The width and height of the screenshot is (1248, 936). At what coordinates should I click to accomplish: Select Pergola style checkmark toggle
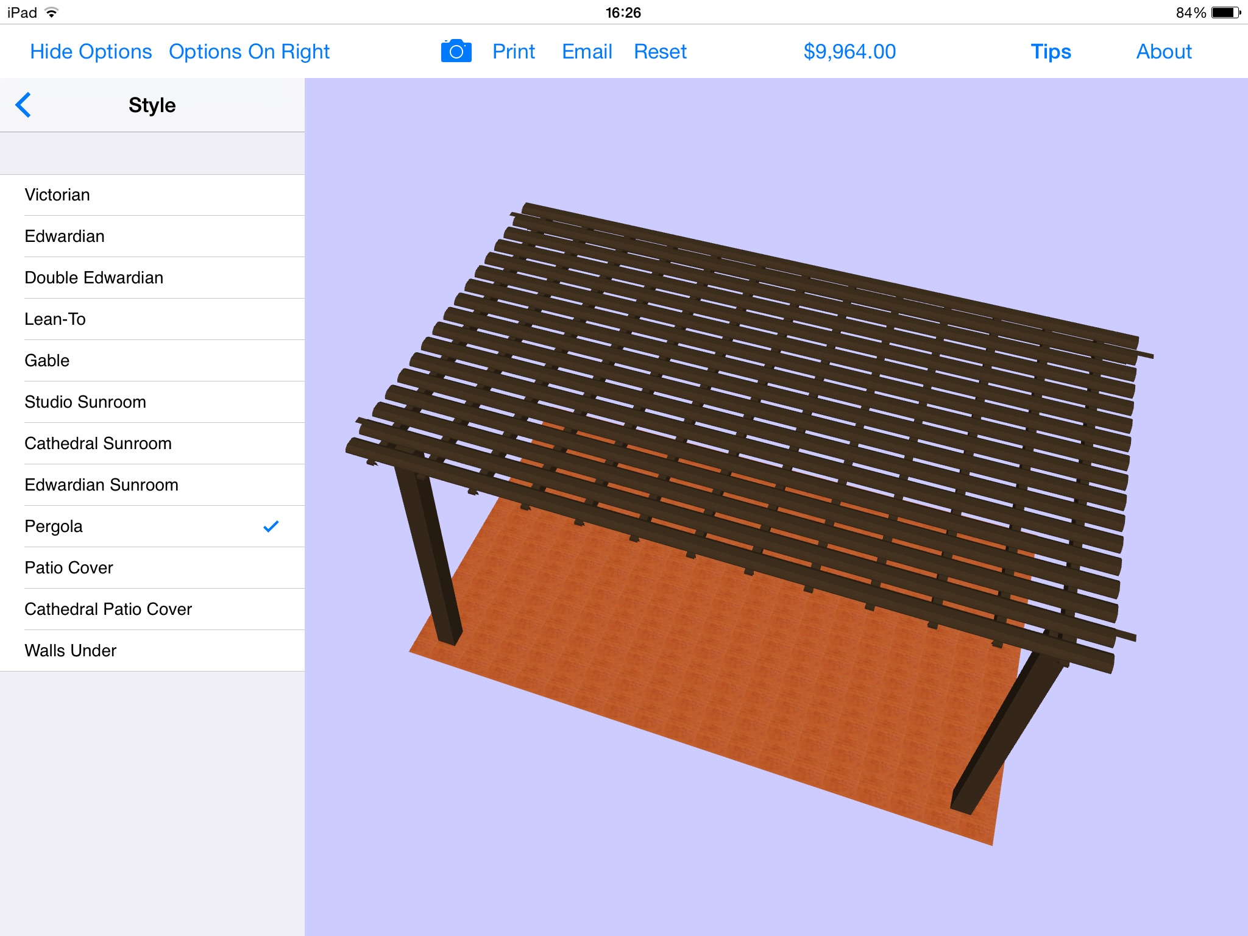[x=272, y=526]
